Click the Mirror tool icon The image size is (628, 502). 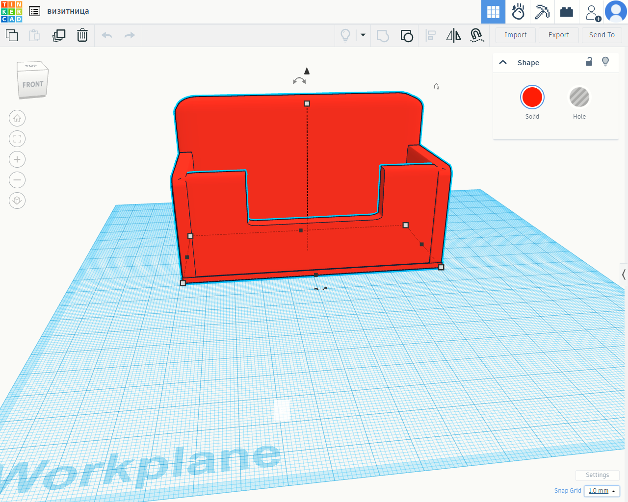point(454,35)
